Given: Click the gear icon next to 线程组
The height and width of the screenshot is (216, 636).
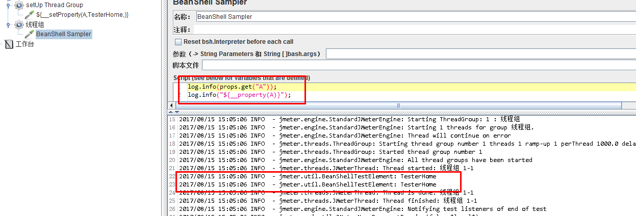Looking at the screenshot, I should pyautogui.click(x=19, y=24).
